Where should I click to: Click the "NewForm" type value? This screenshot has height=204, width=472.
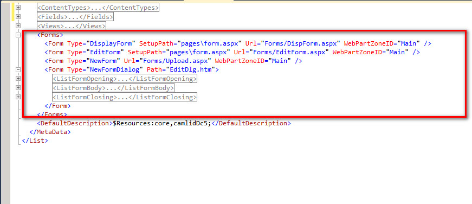(x=104, y=61)
